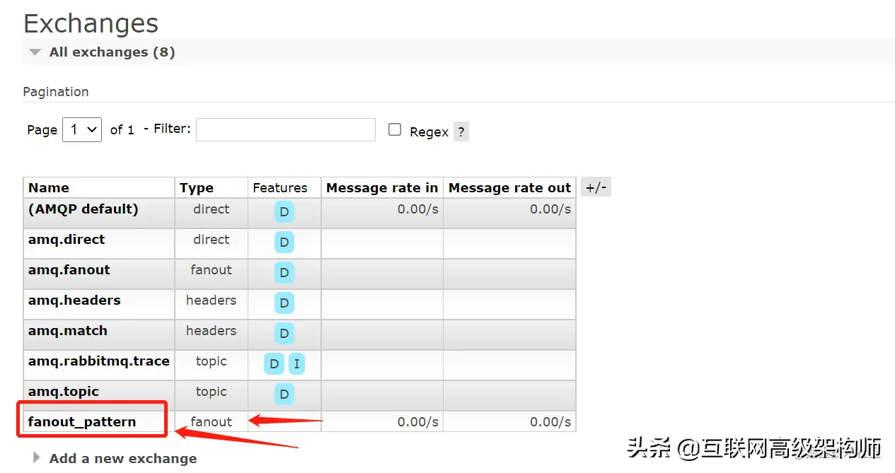Click the D badge on amq.match row
Image resolution: width=895 pixels, height=473 pixels.
284,333
